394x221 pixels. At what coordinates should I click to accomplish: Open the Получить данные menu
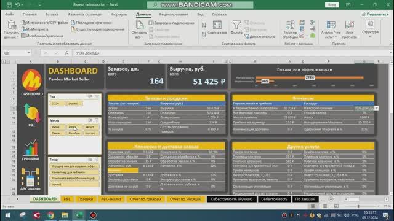pyautogui.click(x=12, y=29)
